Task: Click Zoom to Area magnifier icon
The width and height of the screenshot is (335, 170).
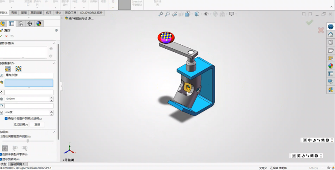Action: click(x=167, y=14)
